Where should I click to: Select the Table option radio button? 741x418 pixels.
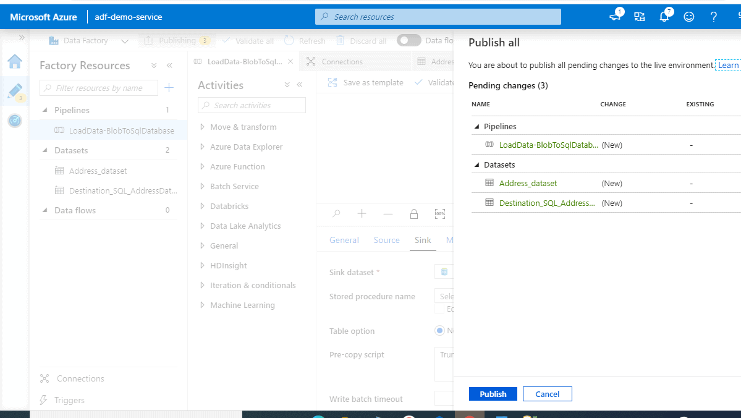[440, 331]
